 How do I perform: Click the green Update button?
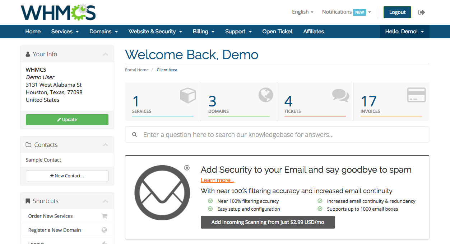coord(67,120)
